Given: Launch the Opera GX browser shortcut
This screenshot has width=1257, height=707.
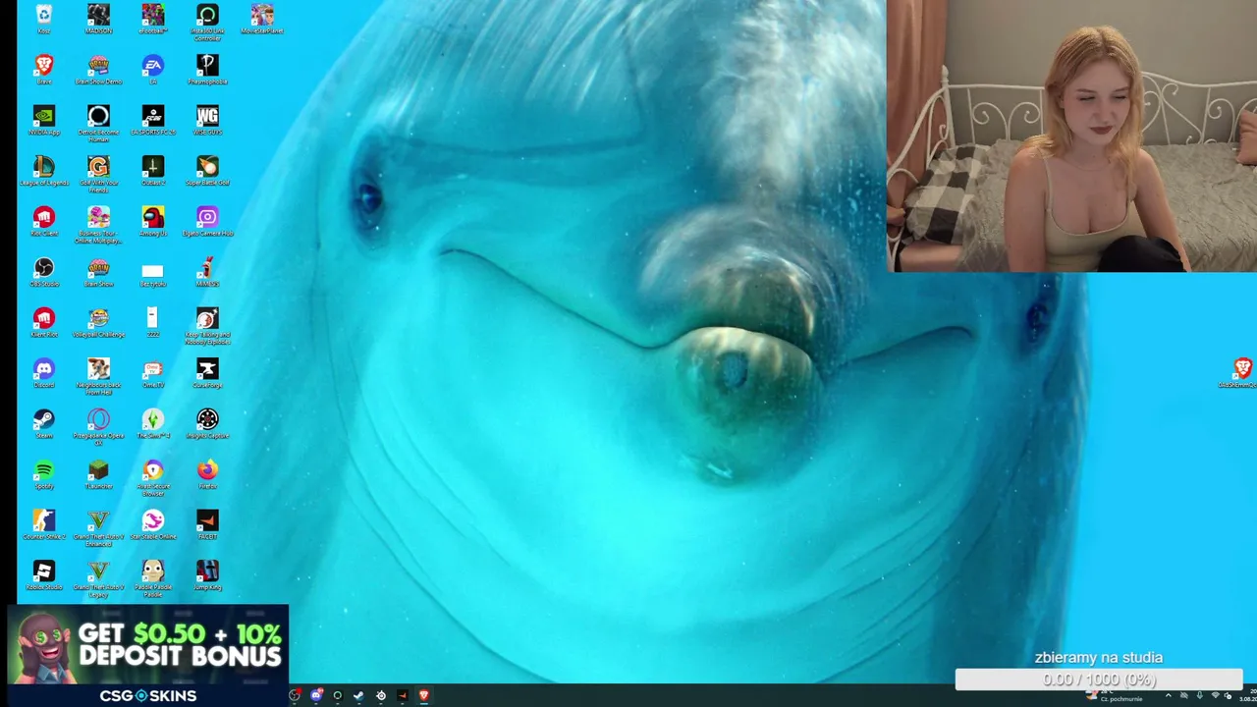Looking at the screenshot, I should coord(98,427).
